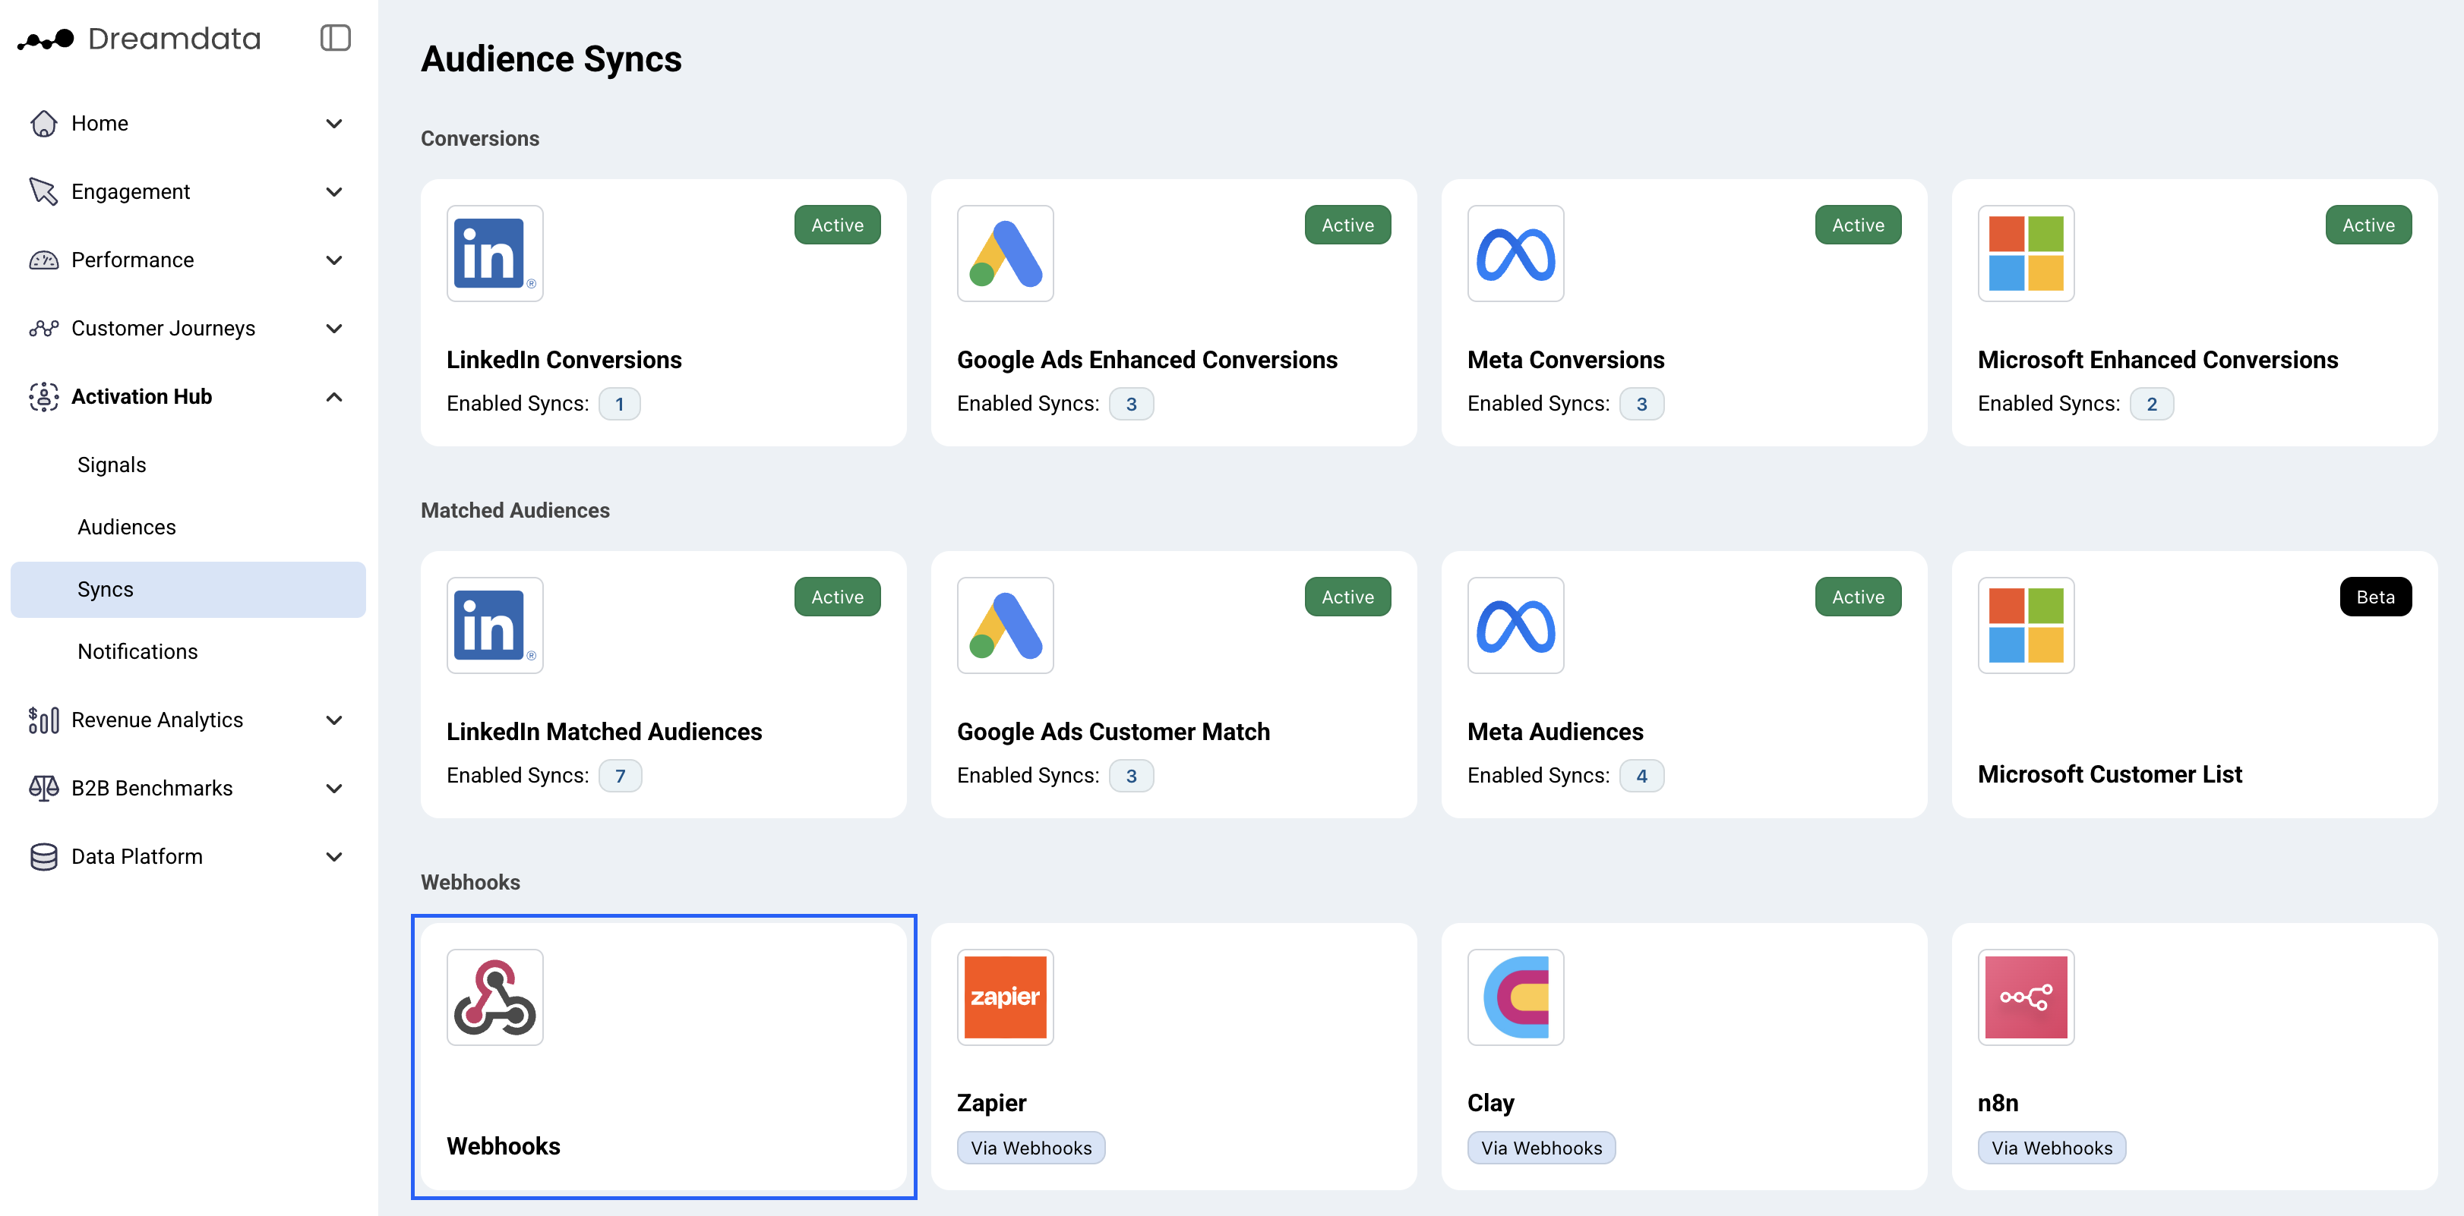Viewport: 2464px width, 1216px height.
Task: Click enabled syncs count 4 for Meta Audiences
Action: 1641,775
